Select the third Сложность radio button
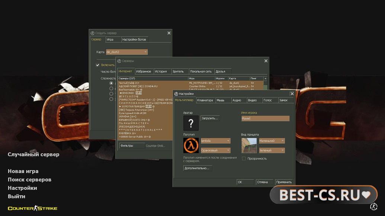Viewport: 385px width, 216px height. pos(111,94)
